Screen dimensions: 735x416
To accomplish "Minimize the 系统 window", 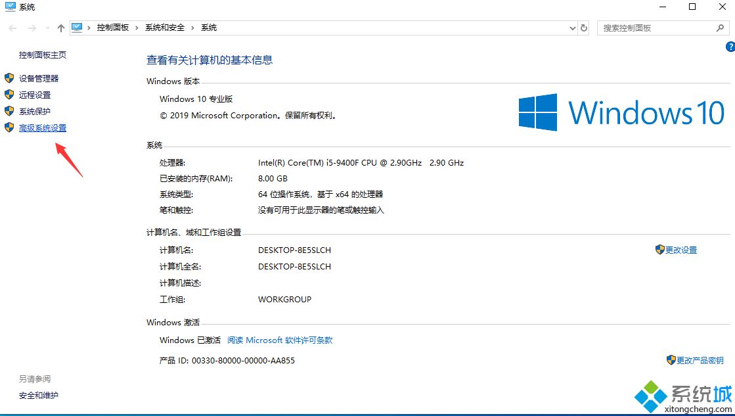I will tap(663, 7).
